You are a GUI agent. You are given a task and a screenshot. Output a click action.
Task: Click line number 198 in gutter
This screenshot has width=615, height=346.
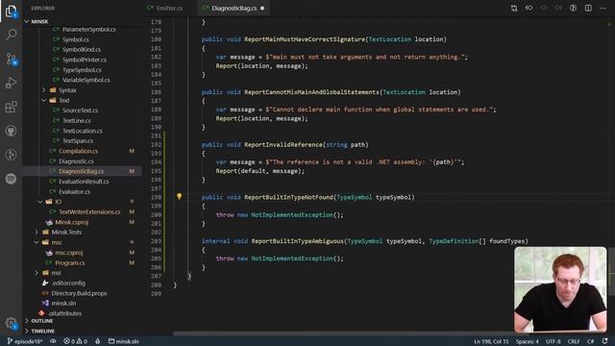tap(156, 197)
